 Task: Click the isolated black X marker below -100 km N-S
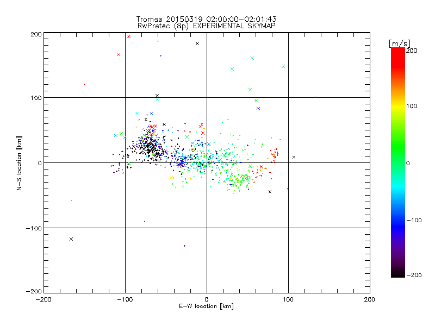(71, 239)
